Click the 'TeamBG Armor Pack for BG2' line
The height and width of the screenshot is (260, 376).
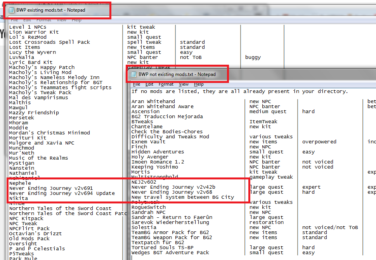170,232
